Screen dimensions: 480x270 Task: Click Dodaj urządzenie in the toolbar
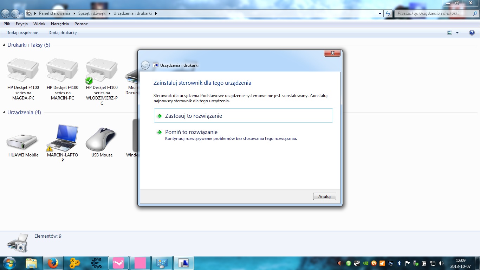[22, 33]
